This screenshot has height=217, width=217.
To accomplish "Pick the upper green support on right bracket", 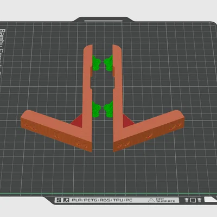I will (108, 63).
